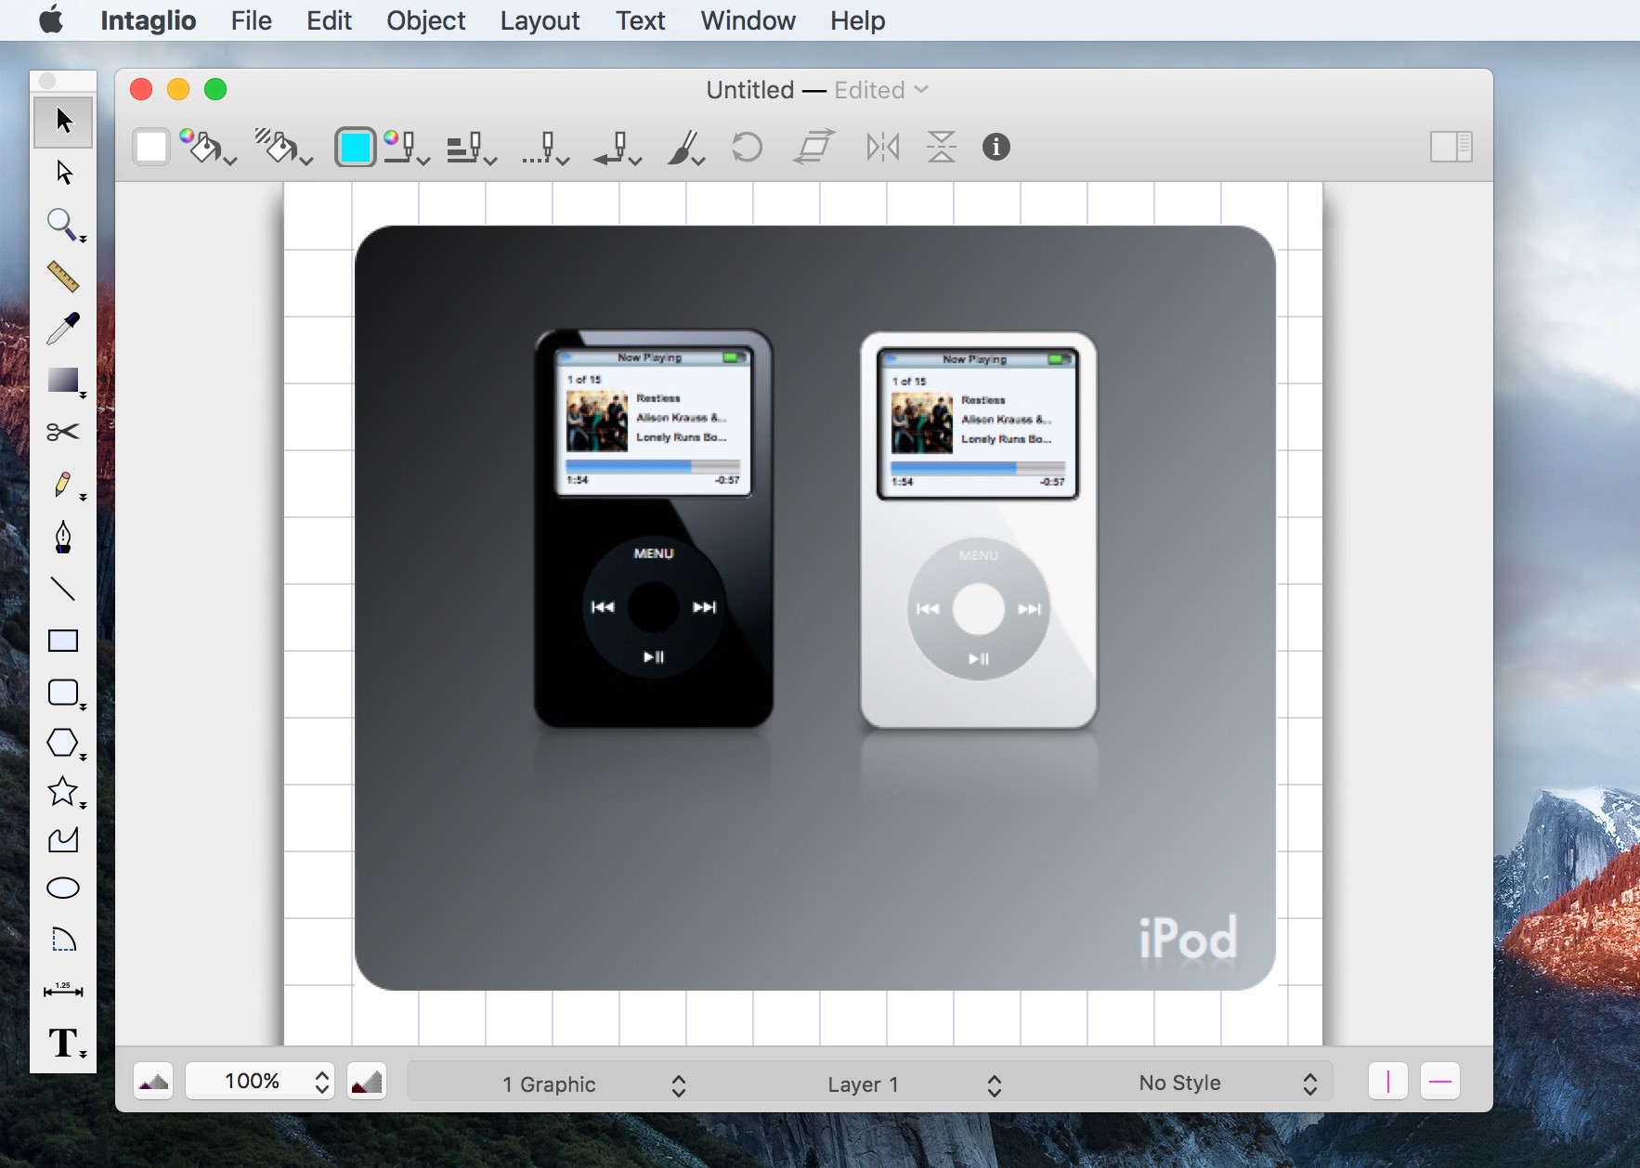The image size is (1640, 1168).
Task: Select the white iPod in the canvas
Action: point(979,530)
